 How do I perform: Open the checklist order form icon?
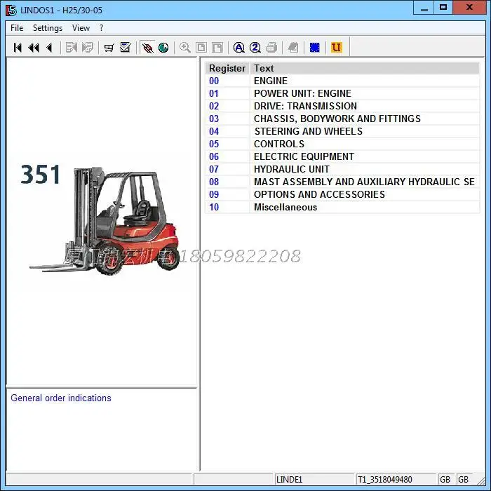(x=126, y=48)
